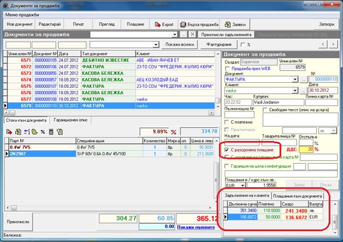Click the calculator icon in items toolbar
This screenshot has width=343, height=242.
pos(51,131)
